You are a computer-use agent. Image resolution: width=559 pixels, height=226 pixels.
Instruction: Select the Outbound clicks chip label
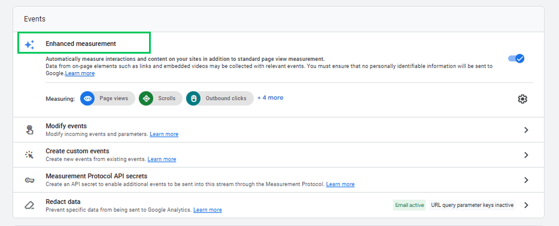tap(226, 98)
